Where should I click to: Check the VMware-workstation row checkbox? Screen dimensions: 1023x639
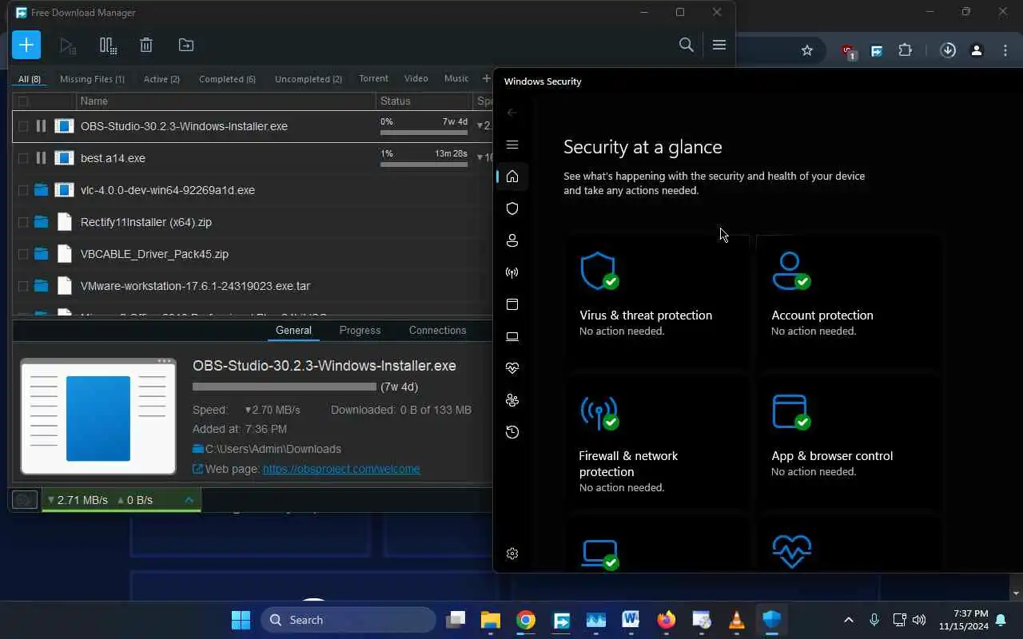point(23,286)
